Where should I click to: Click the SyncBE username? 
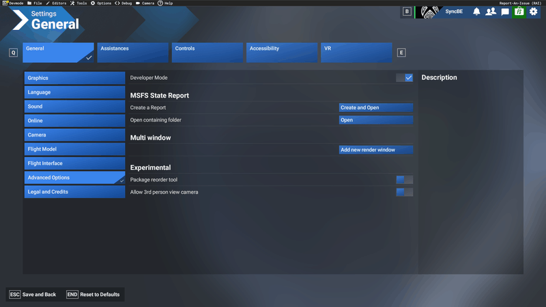pyautogui.click(x=454, y=12)
